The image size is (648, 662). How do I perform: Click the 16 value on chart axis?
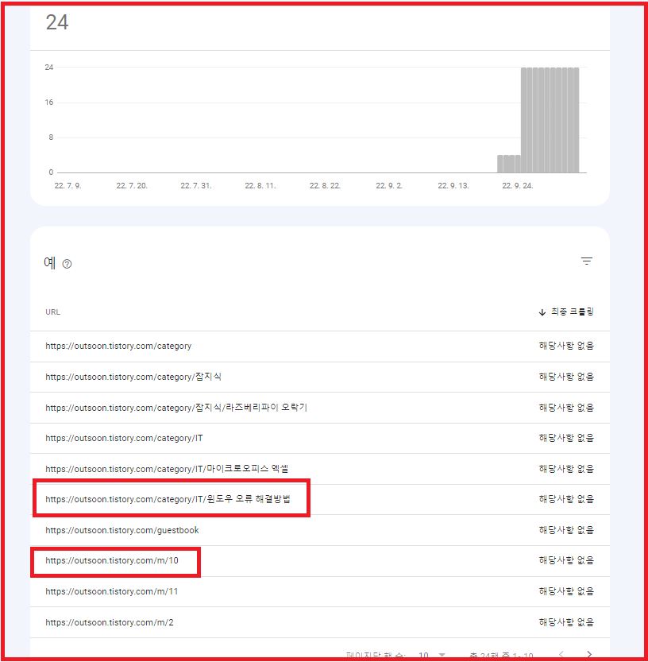tap(49, 103)
